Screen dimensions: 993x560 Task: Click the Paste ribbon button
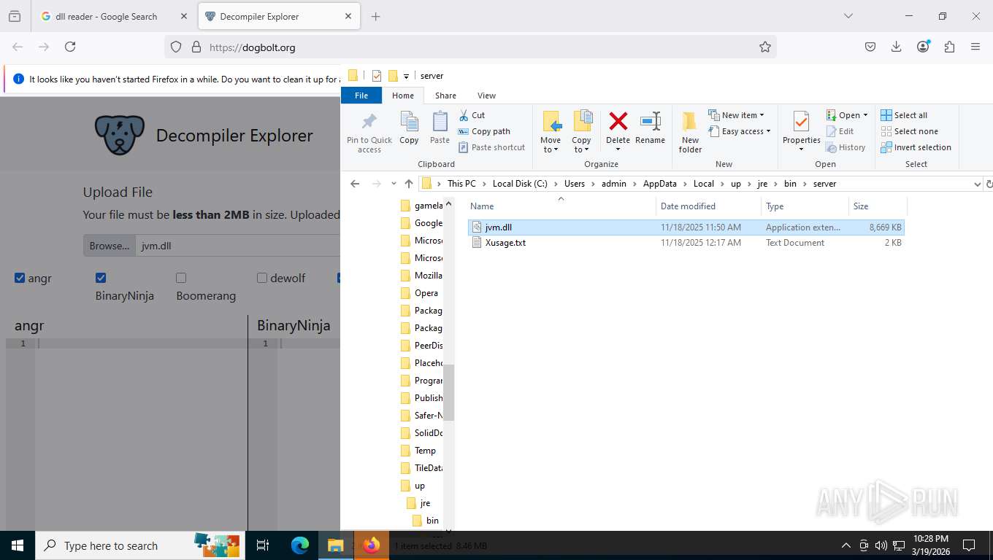click(x=440, y=128)
